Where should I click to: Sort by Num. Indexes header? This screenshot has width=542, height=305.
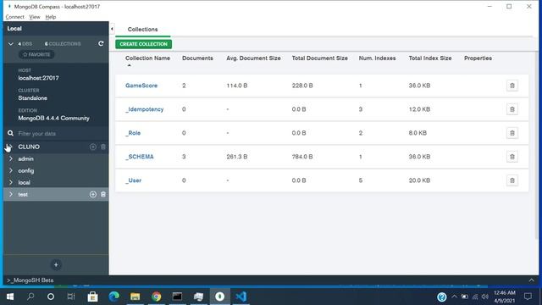[377, 58]
